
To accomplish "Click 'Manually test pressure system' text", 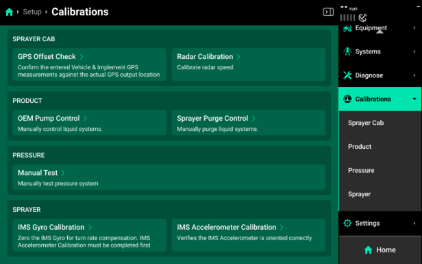I will (x=58, y=184).
